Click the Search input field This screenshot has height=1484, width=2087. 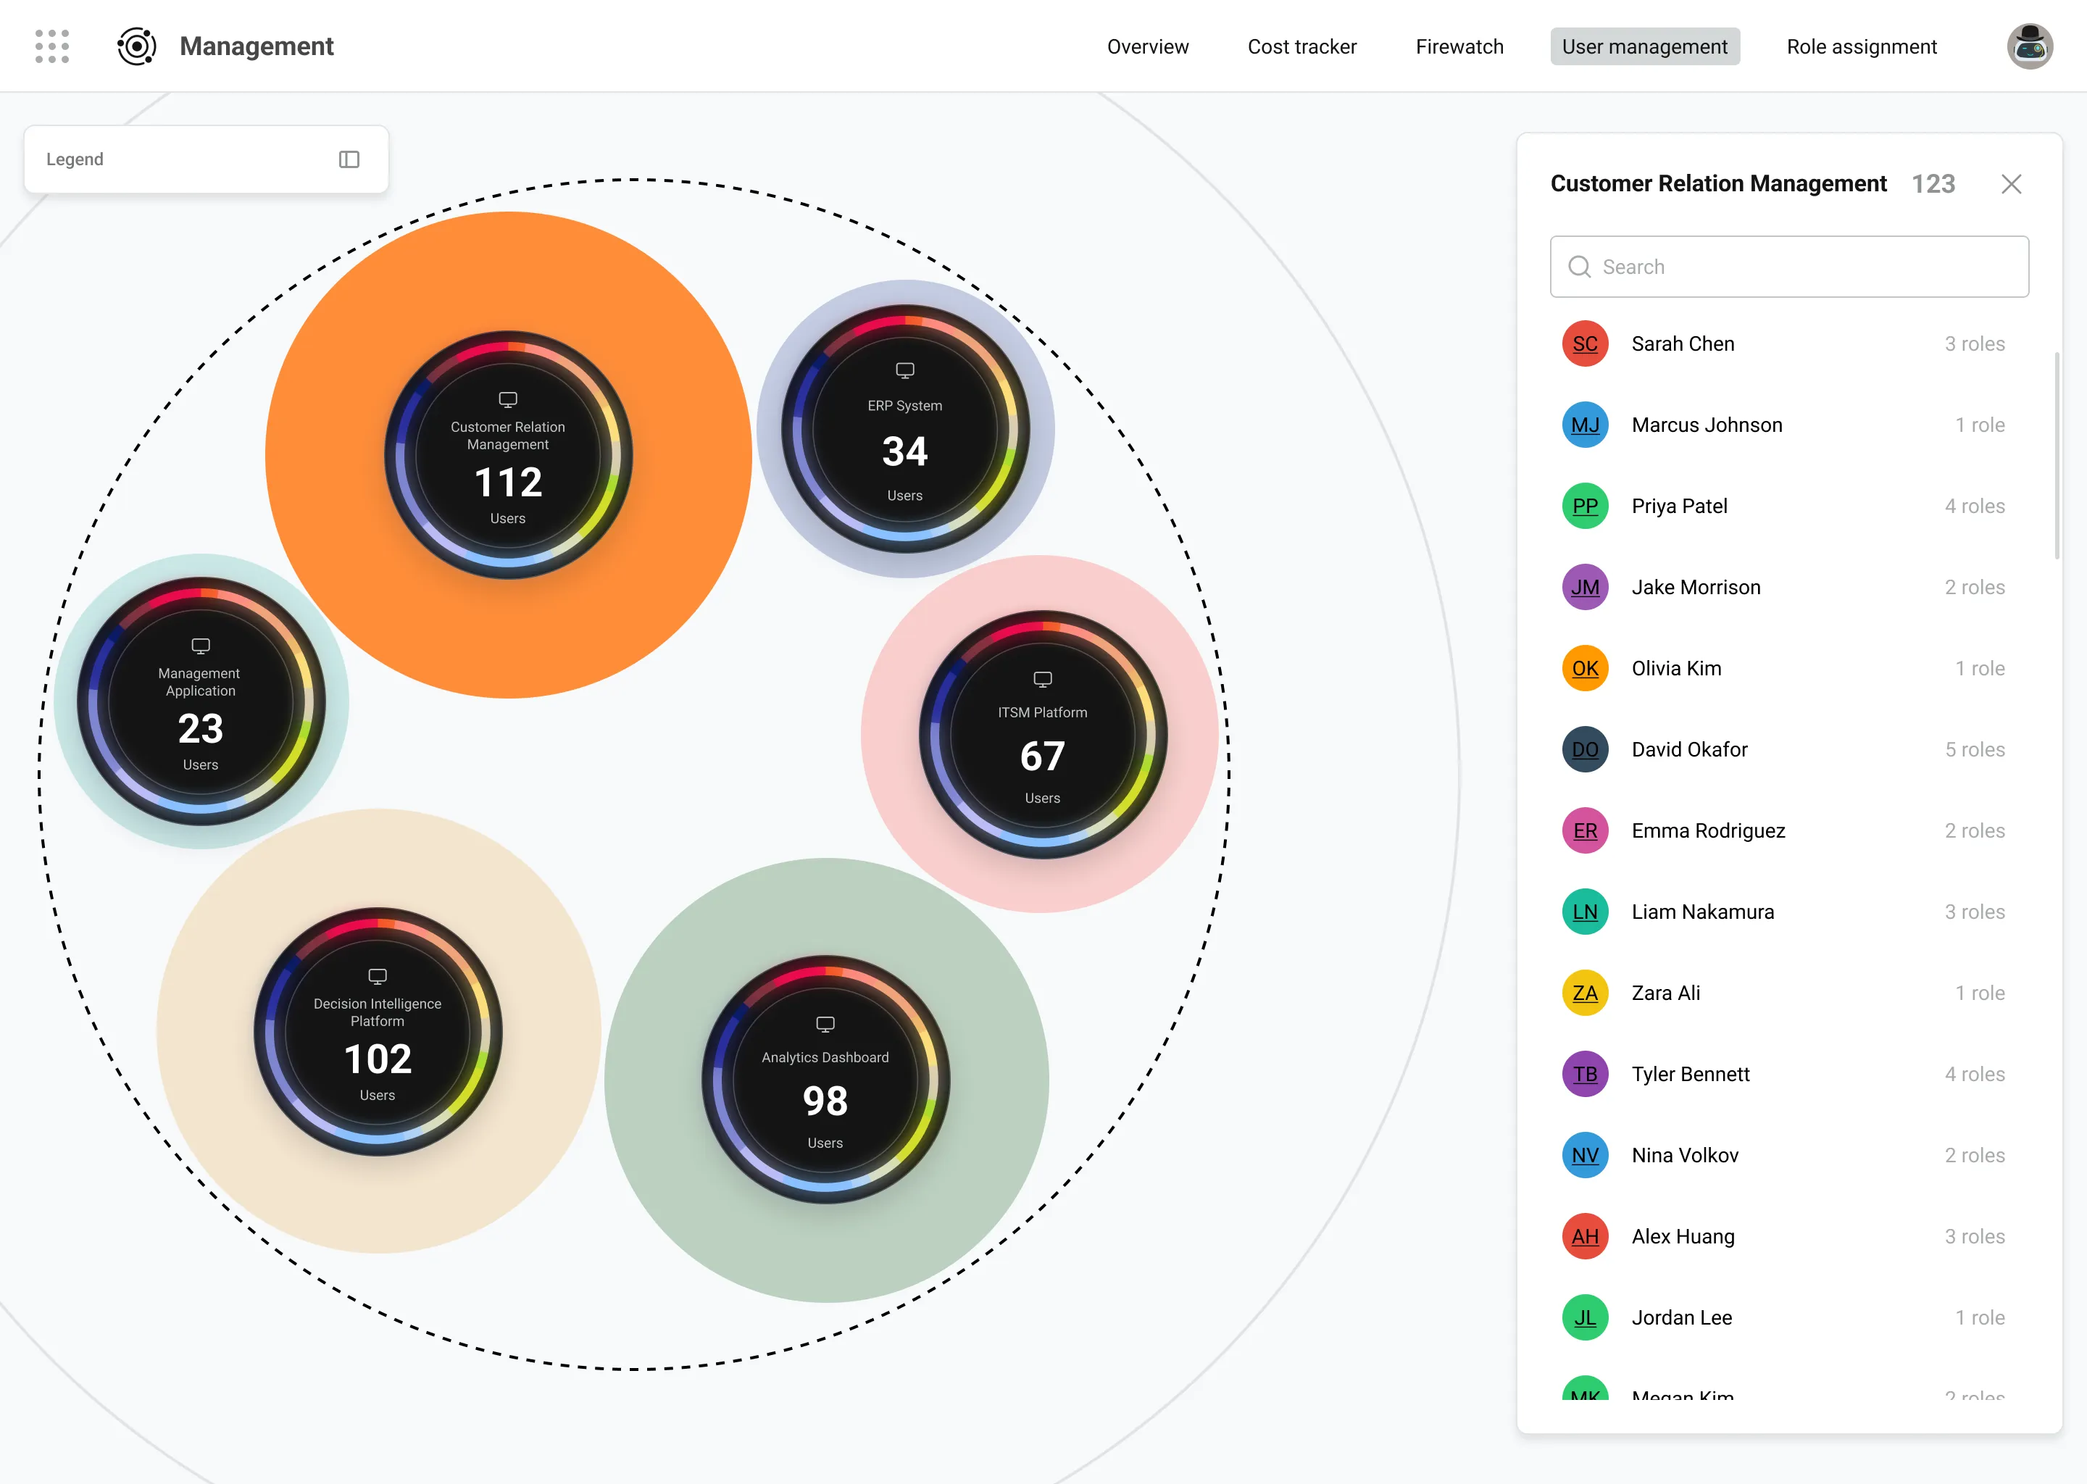[x=1788, y=266]
